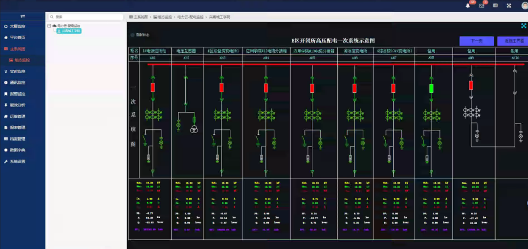528x249 pixels.
Task: Toggle the 刷新状态 refresh status radio
Action: [x=132, y=35]
